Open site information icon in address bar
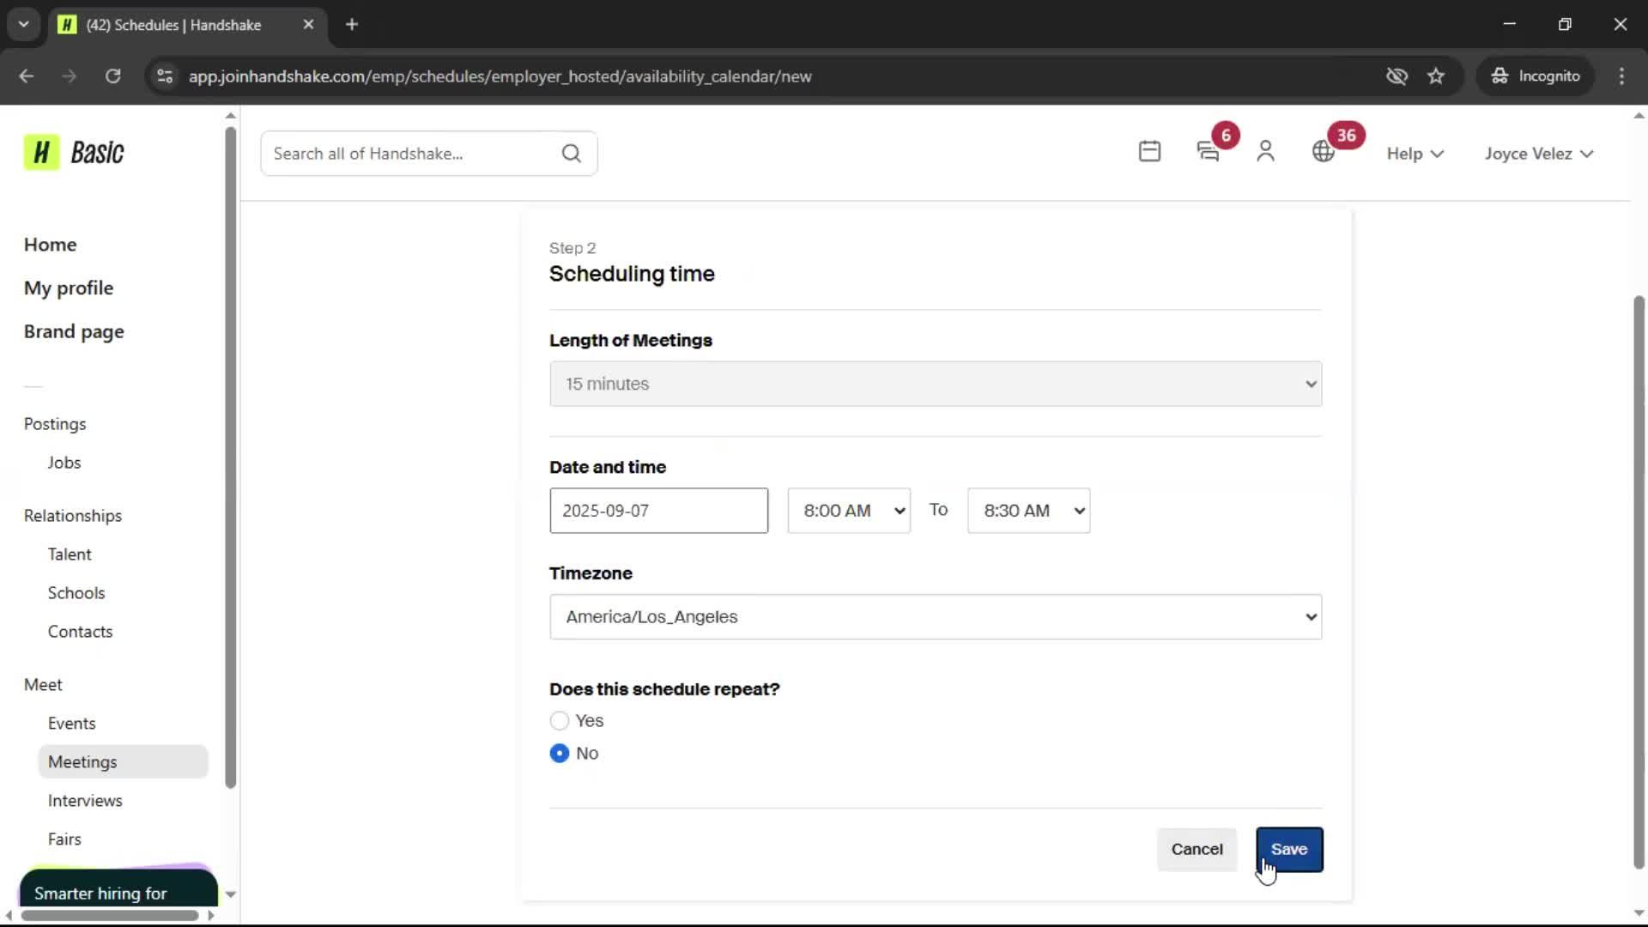The height and width of the screenshot is (927, 1648). point(165,76)
